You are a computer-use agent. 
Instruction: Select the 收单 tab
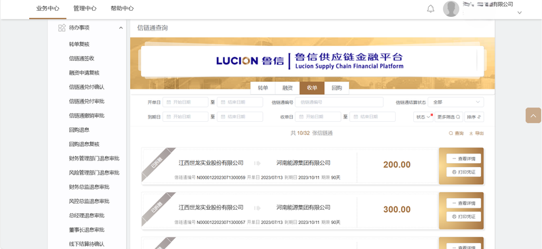click(312, 88)
